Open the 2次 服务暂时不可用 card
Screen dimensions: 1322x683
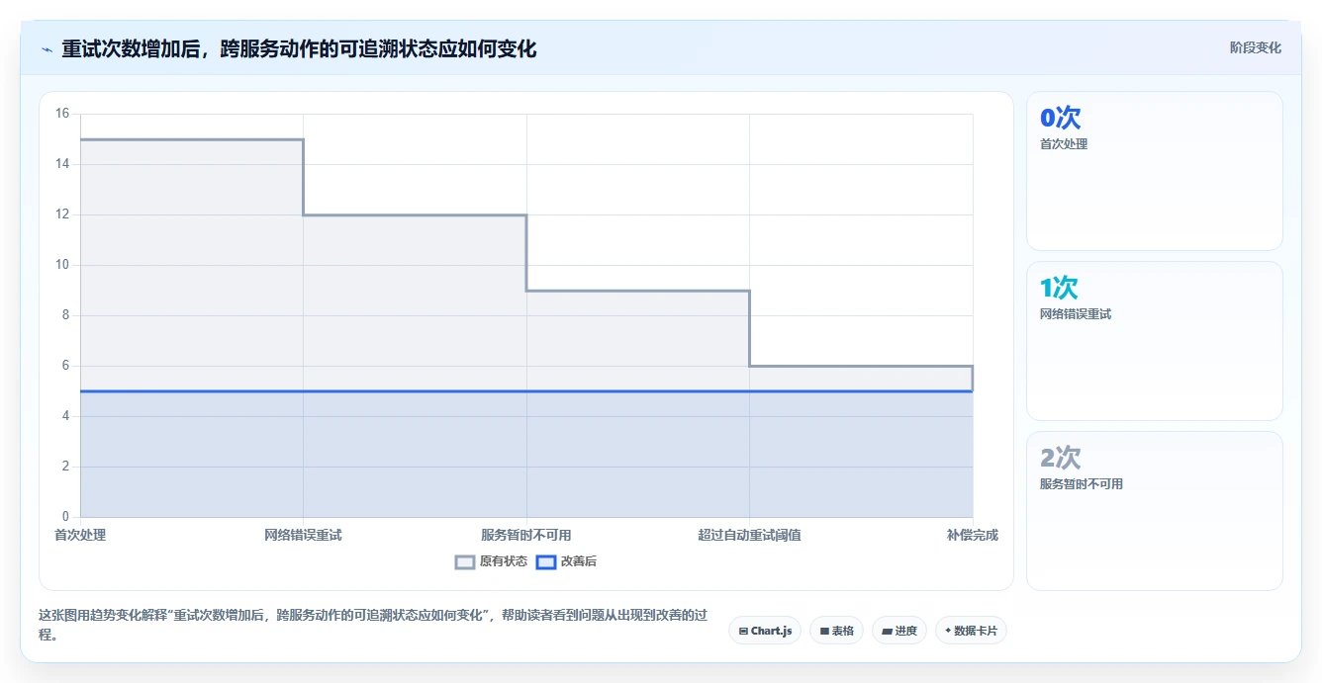click(x=1154, y=511)
